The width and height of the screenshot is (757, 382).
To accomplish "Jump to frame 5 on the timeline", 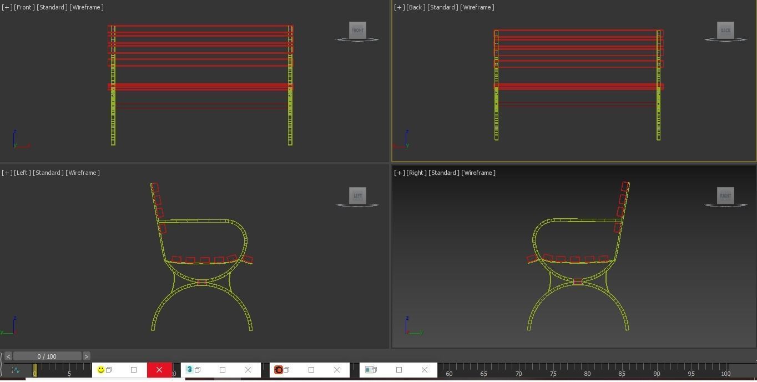I will coord(69,373).
